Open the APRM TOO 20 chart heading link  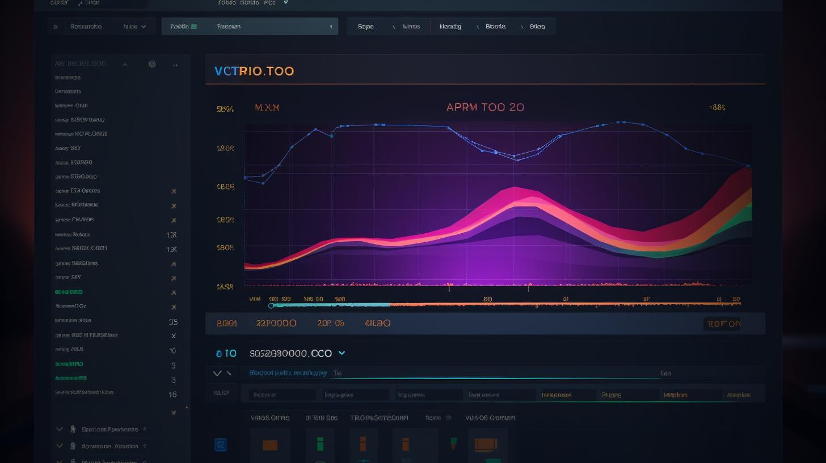point(484,107)
